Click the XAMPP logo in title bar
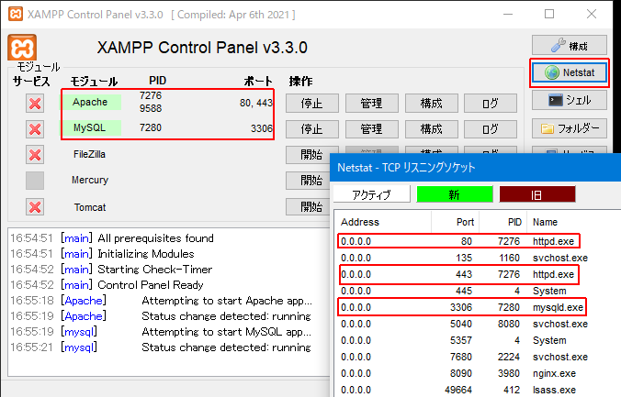This screenshot has height=397, width=621. (x=16, y=15)
